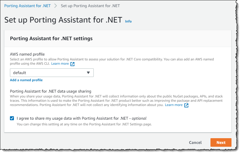242x155 pixels.
Task: Go to the Porting Assistant for .NET breadcrumb link
Action: 28,6
